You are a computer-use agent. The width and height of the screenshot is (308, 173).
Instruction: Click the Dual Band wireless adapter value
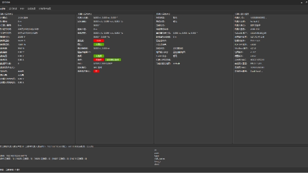(257, 71)
